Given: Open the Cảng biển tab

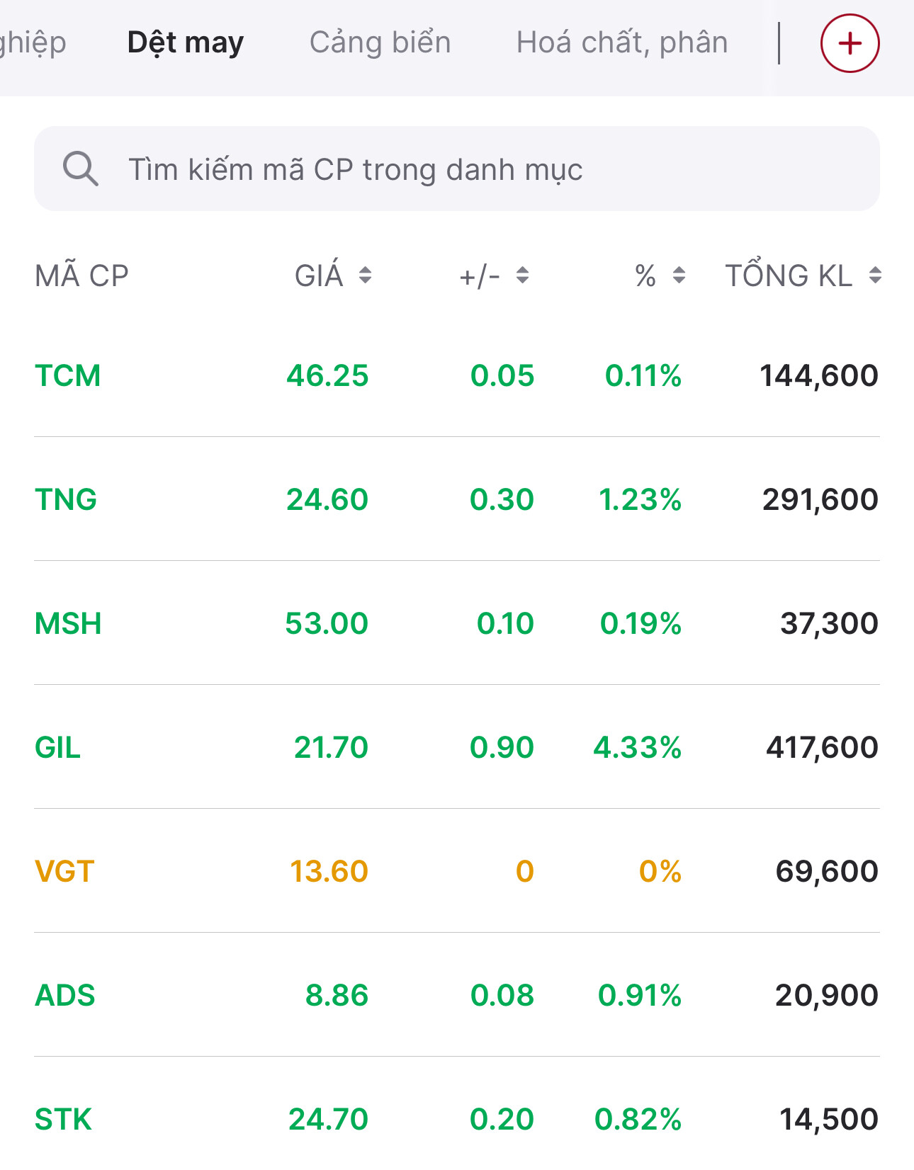Looking at the screenshot, I should (x=380, y=43).
